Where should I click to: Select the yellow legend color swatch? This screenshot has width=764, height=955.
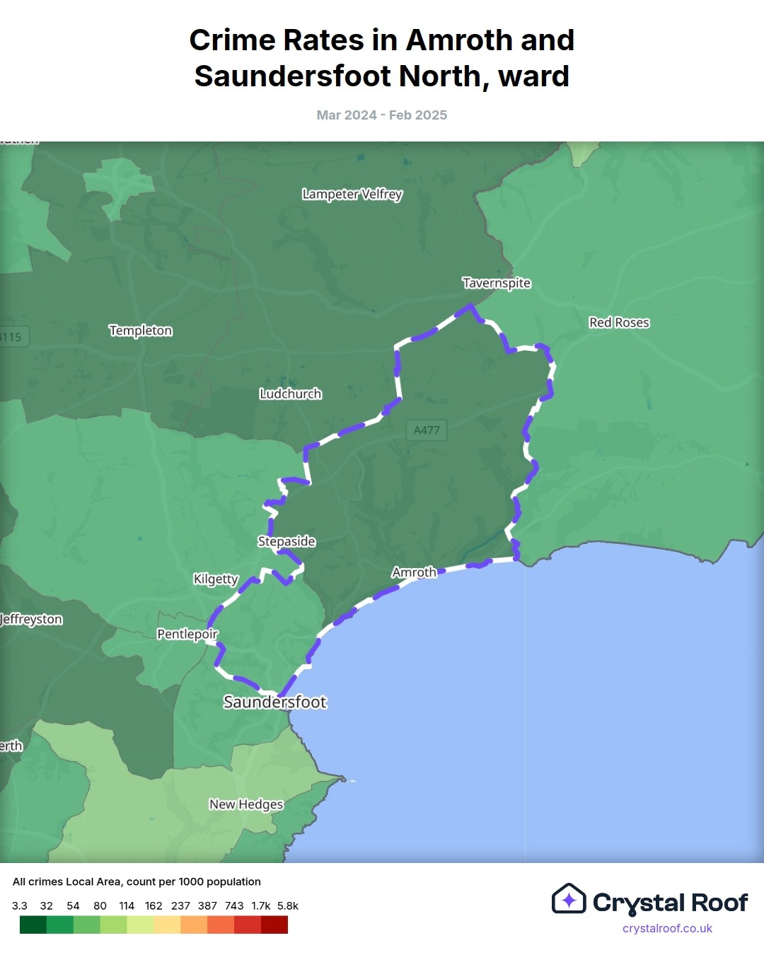pyautogui.click(x=167, y=925)
